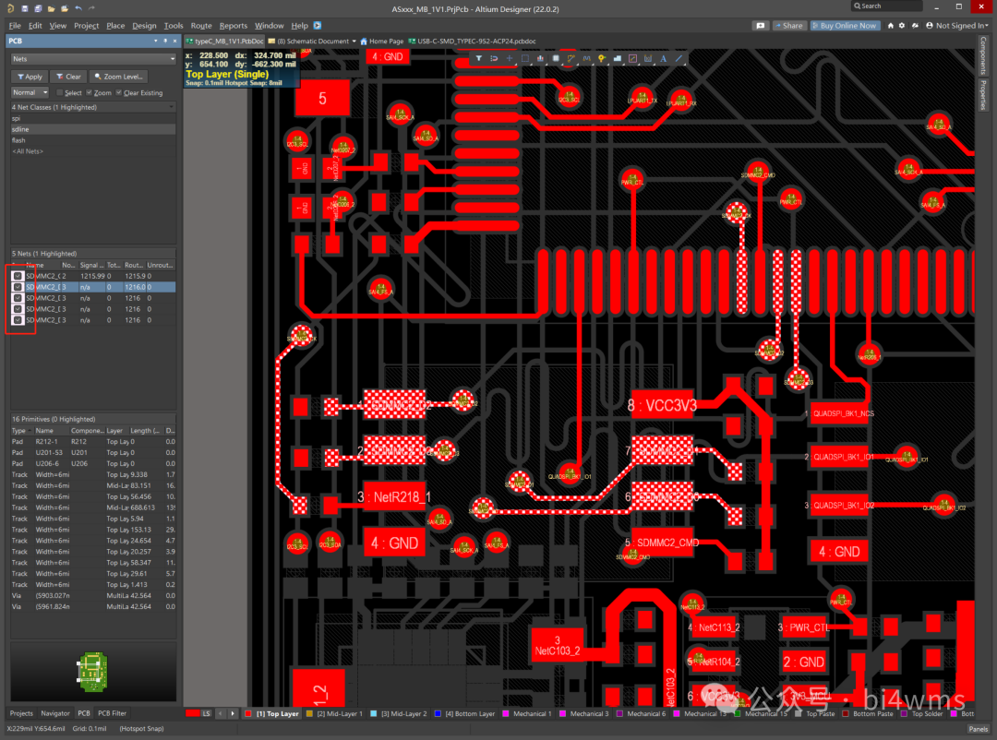Image resolution: width=997 pixels, height=740 pixels.
Task: Open the Nets panel mode dropdown
Action: pos(92,59)
